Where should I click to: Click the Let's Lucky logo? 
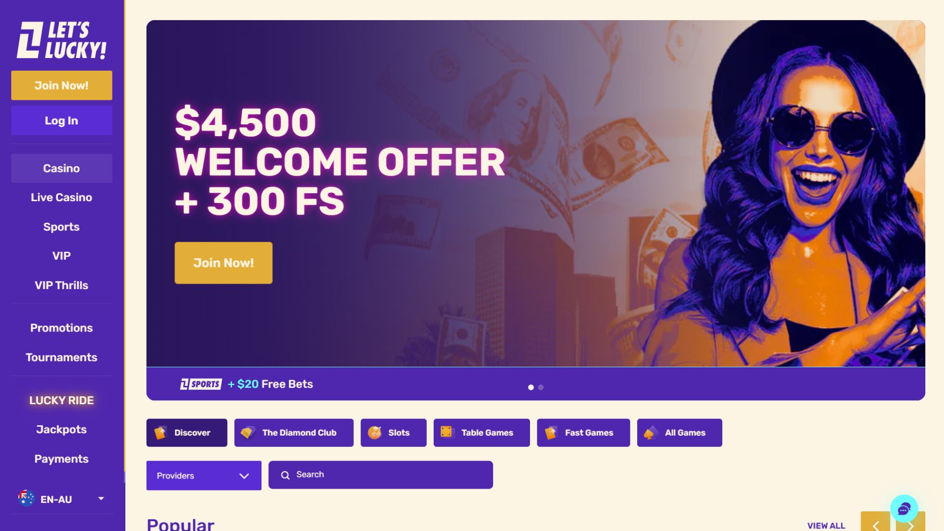(61, 40)
